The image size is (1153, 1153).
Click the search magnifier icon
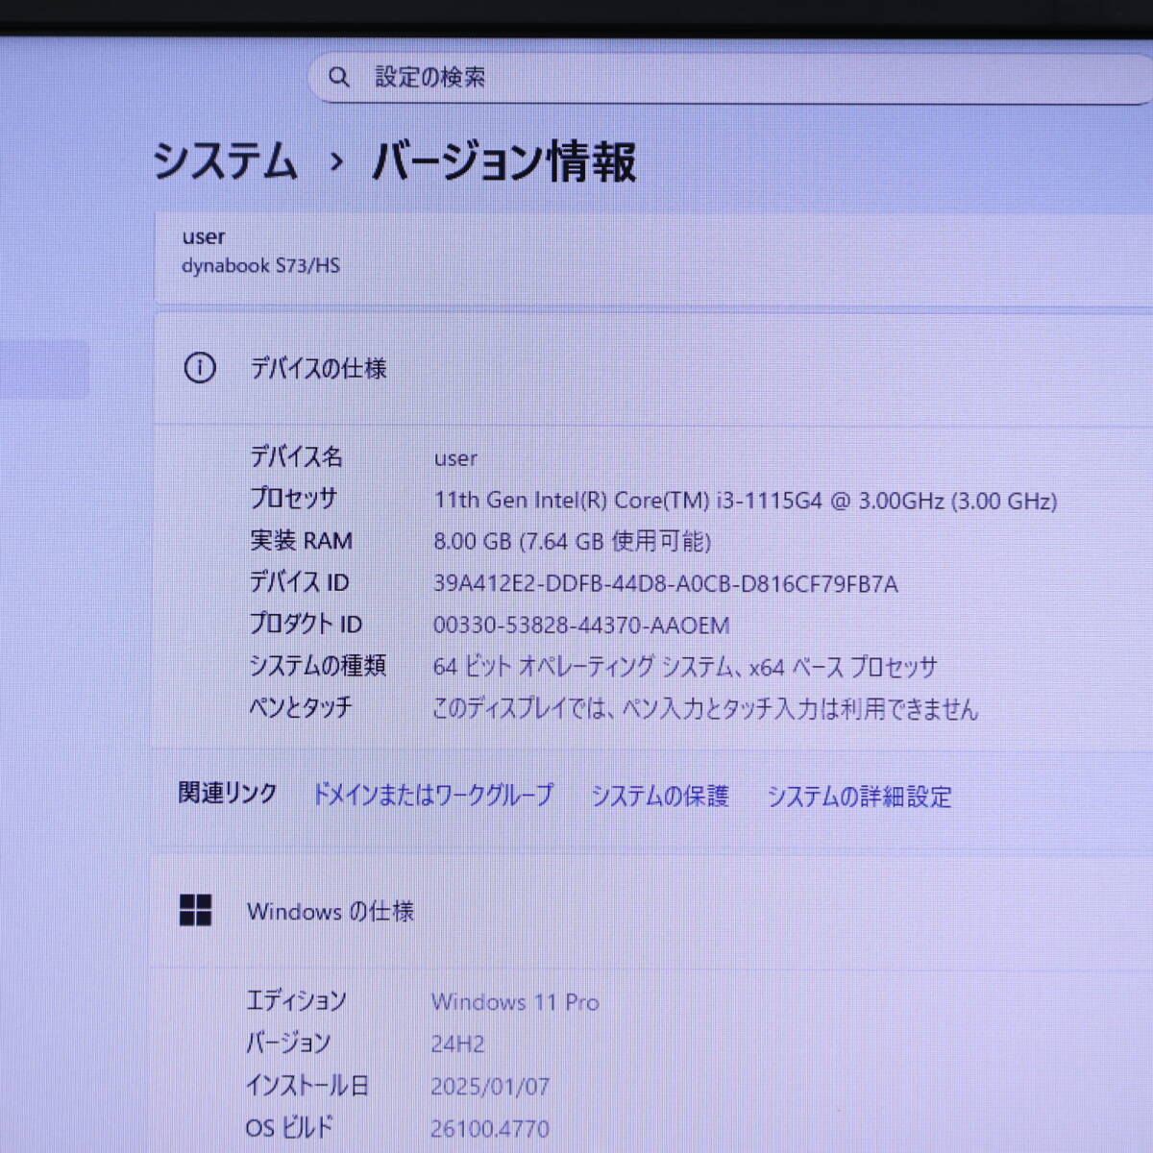pos(339,77)
